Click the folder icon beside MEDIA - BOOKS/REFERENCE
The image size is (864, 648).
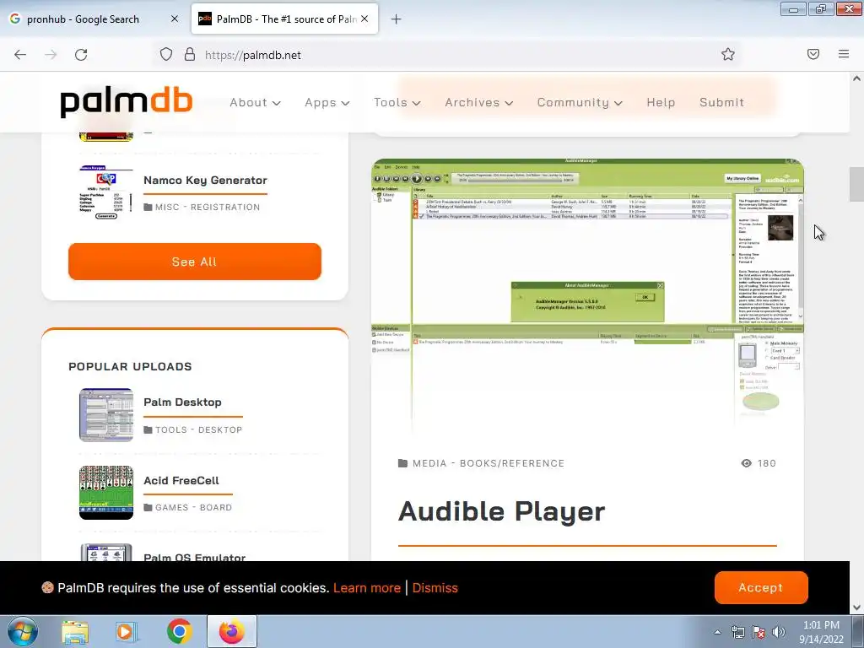(402, 463)
